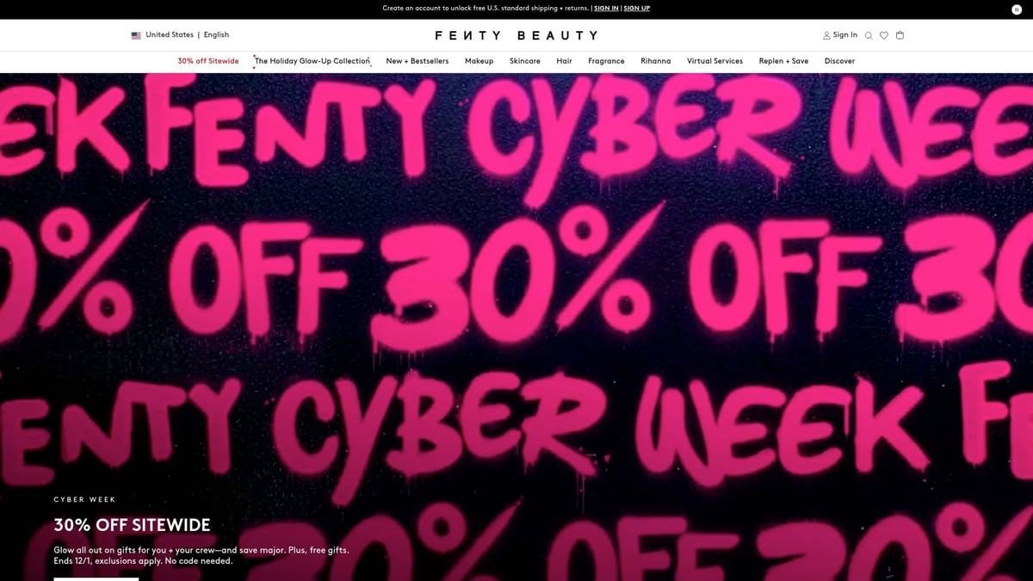This screenshot has width=1033, height=581.
Task: Click SIGN UP link in top banner
Action: point(637,9)
